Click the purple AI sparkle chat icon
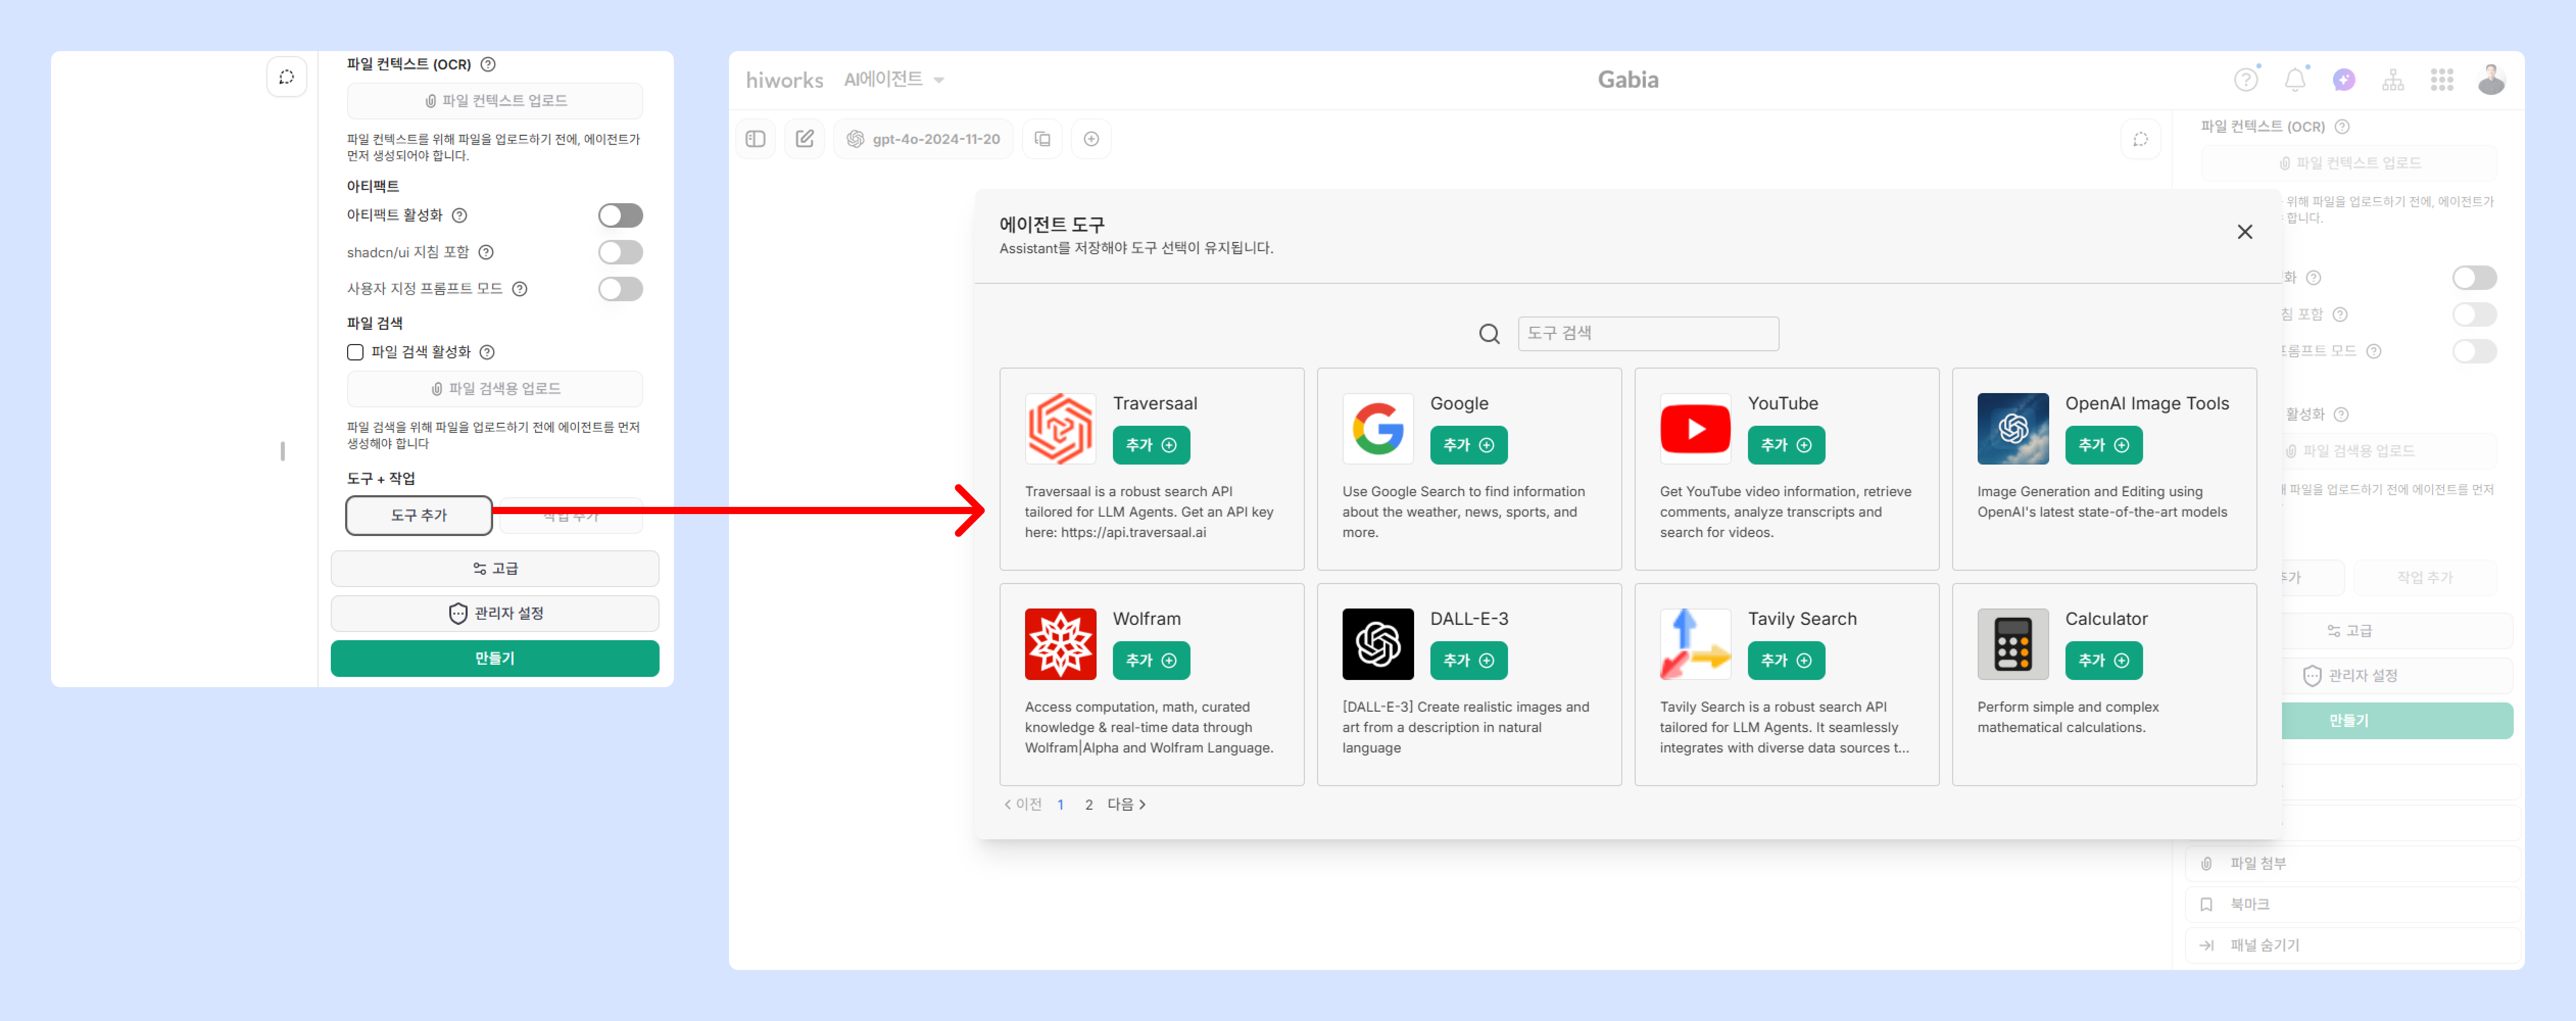 tap(2343, 80)
